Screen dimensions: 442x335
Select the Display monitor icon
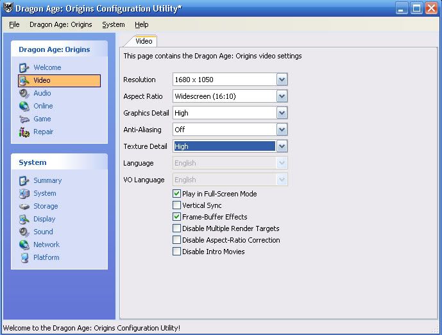pyautogui.click(x=24, y=219)
